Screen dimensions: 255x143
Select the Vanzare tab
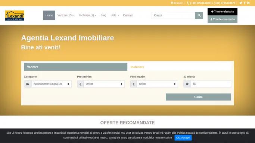76,67
